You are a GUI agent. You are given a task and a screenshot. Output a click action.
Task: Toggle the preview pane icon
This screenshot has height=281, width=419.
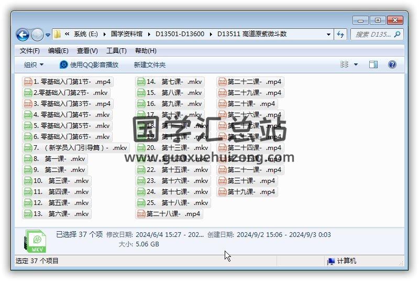point(373,64)
